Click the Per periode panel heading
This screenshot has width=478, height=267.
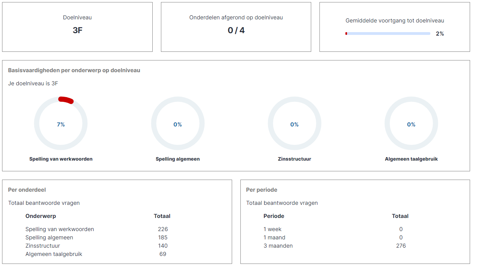point(261,190)
